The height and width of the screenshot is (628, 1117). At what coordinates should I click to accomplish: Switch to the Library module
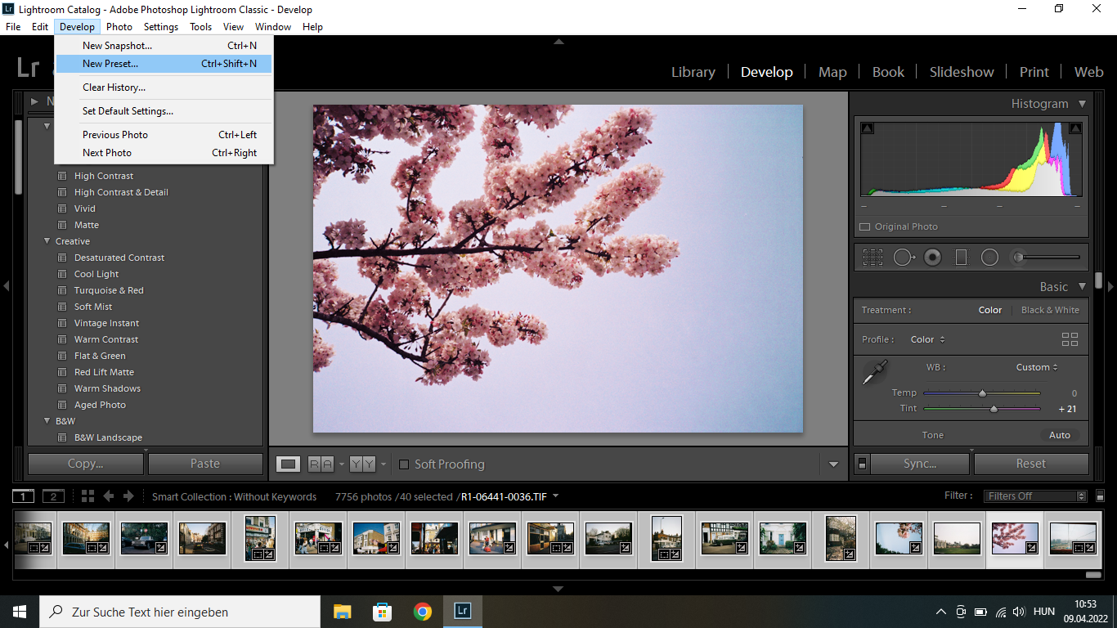693,72
